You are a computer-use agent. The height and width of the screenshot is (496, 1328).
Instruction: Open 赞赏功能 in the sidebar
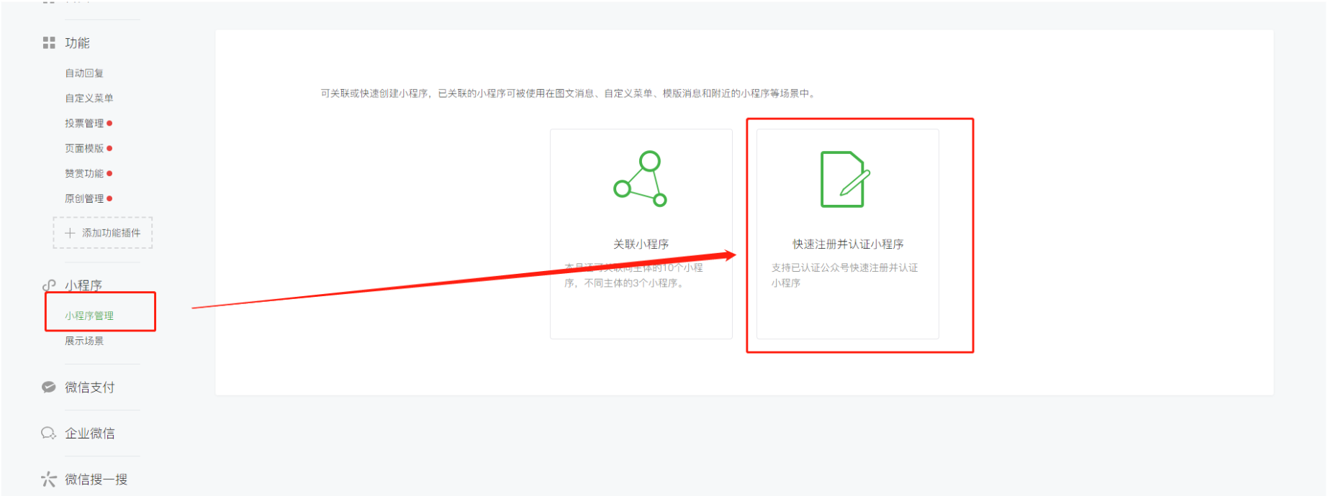point(84,174)
